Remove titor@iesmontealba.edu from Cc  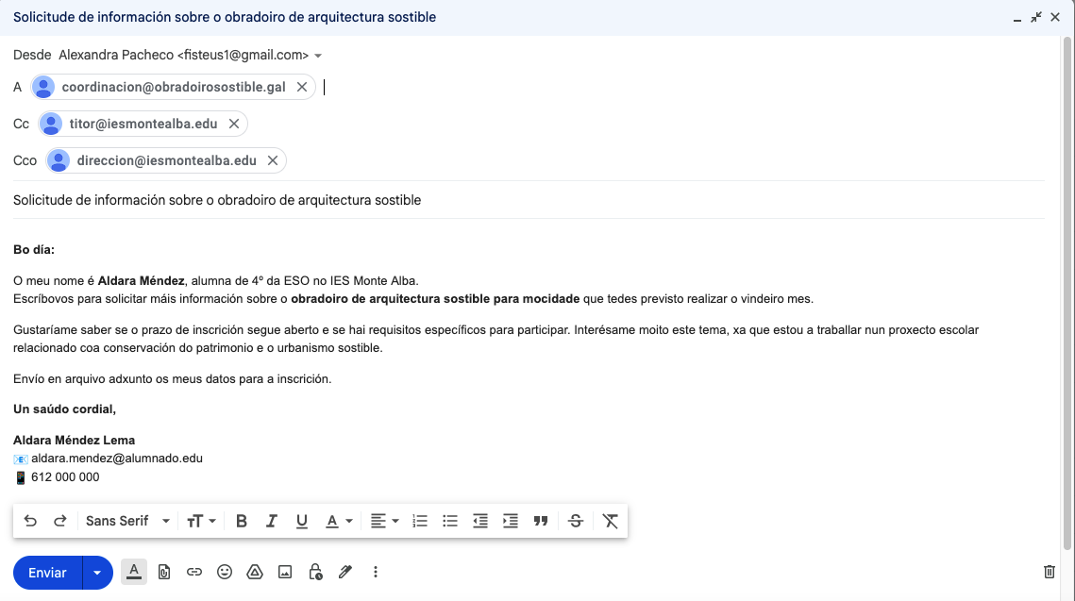coord(234,124)
